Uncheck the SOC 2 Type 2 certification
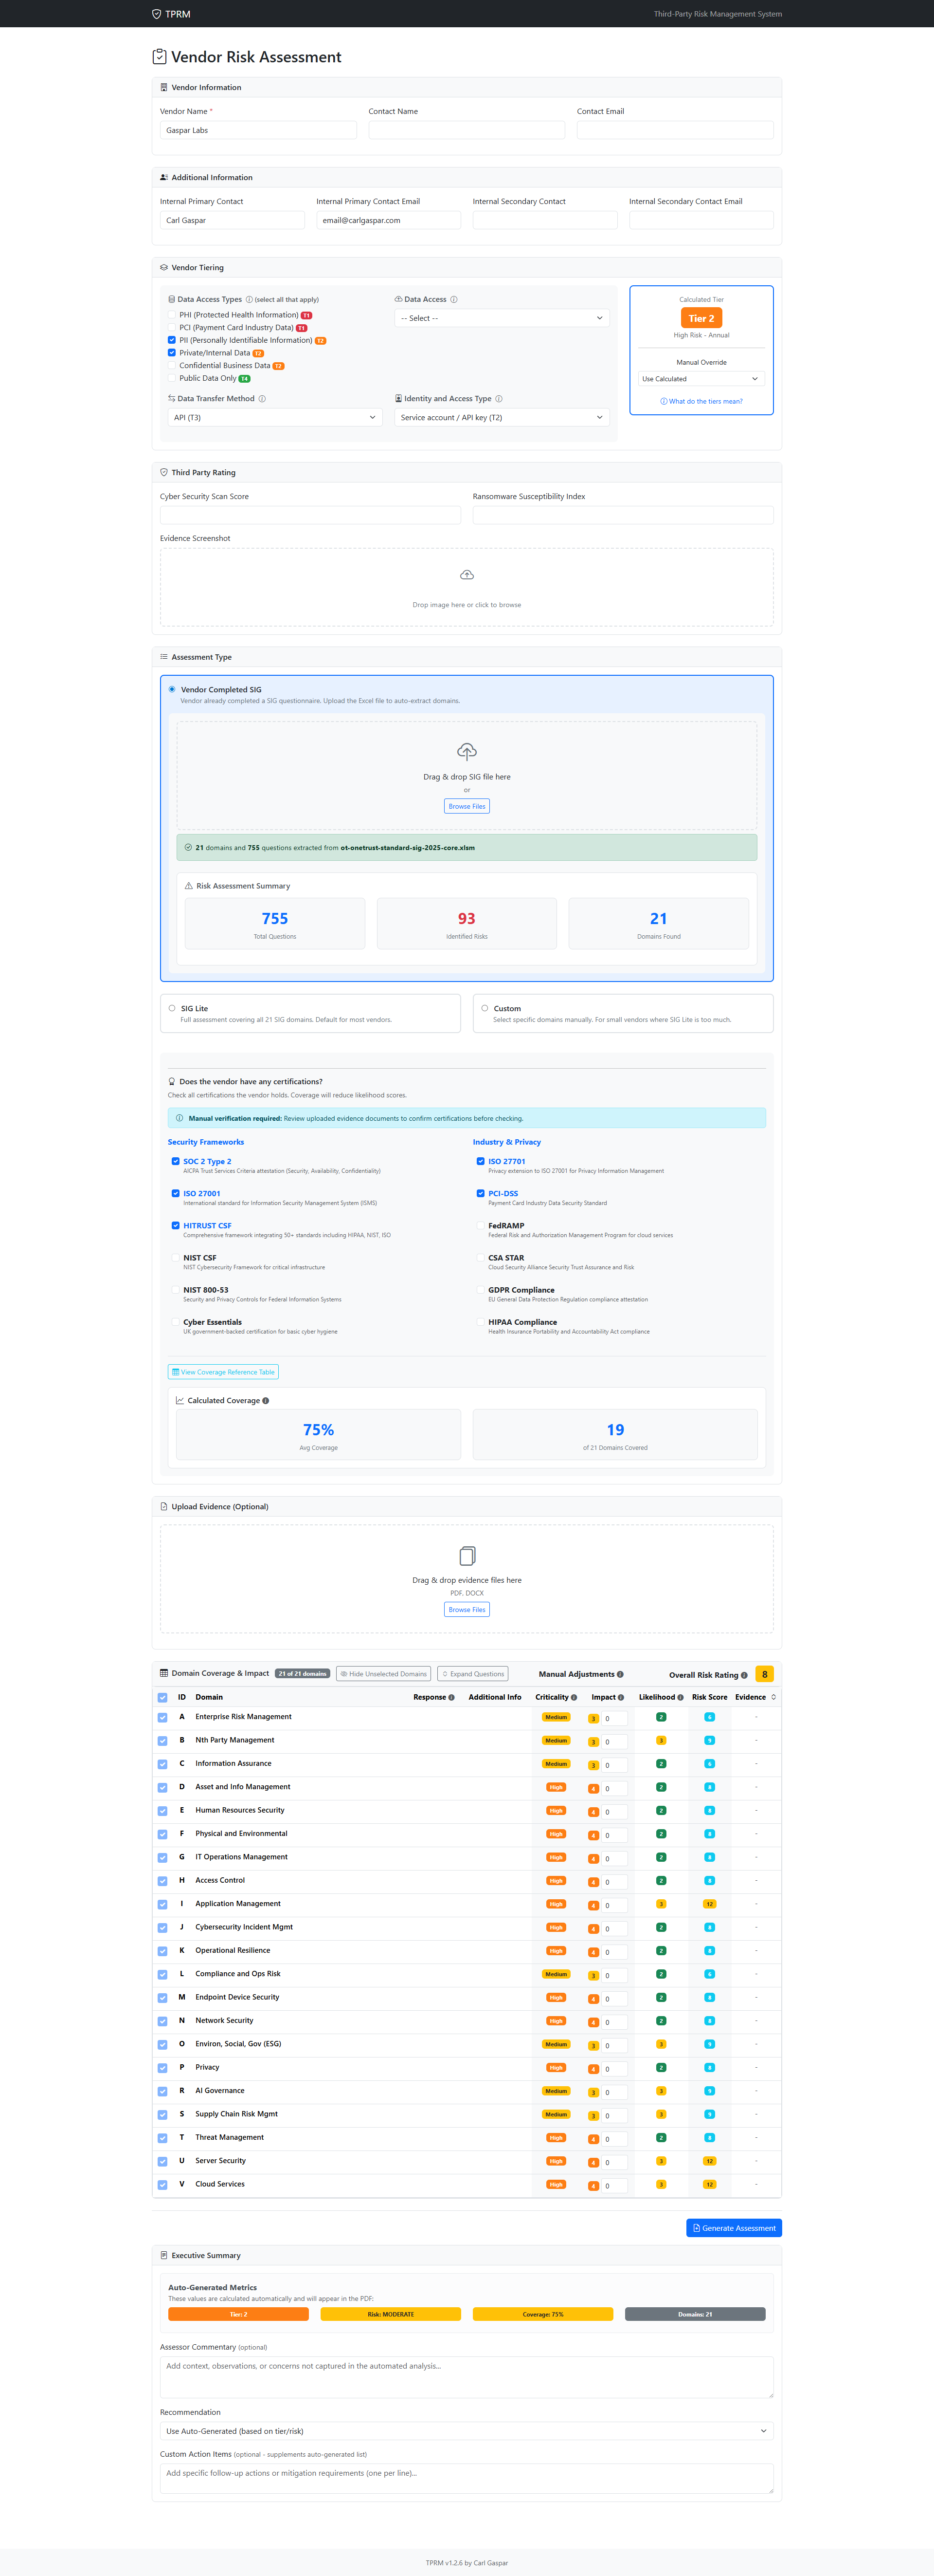Viewport: 934px width, 2576px height. pyautogui.click(x=176, y=1161)
